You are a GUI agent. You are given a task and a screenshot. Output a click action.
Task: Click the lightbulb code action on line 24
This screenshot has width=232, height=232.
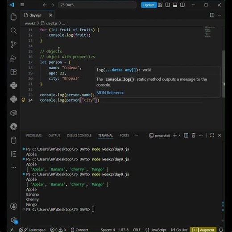[x=23, y=100]
